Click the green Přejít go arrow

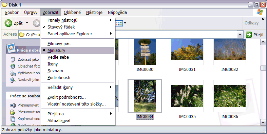[249, 35]
